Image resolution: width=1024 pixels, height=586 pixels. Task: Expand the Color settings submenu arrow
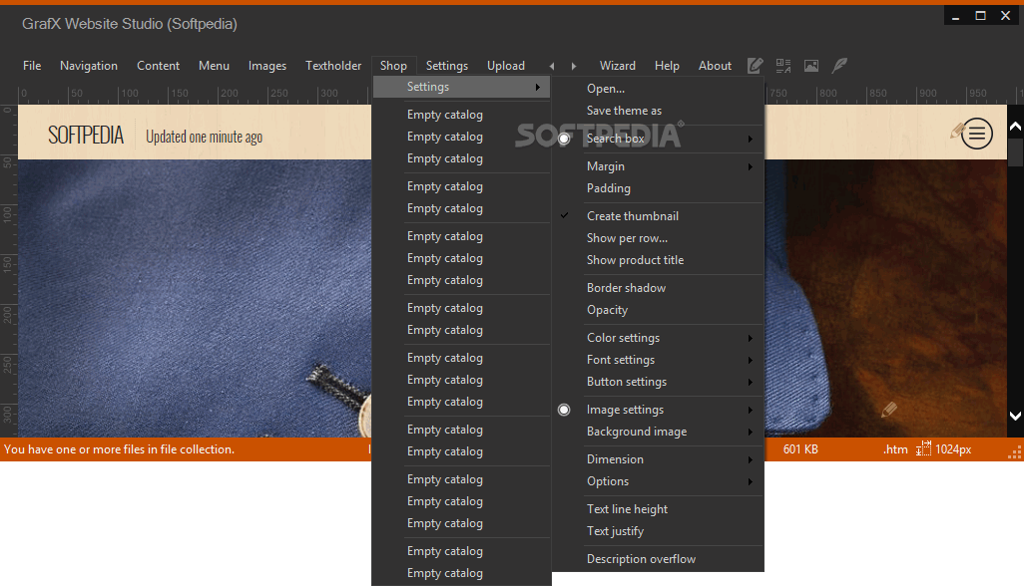click(x=750, y=338)
